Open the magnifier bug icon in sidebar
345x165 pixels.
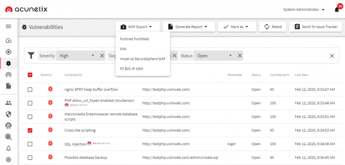click(x=8, y=137)
